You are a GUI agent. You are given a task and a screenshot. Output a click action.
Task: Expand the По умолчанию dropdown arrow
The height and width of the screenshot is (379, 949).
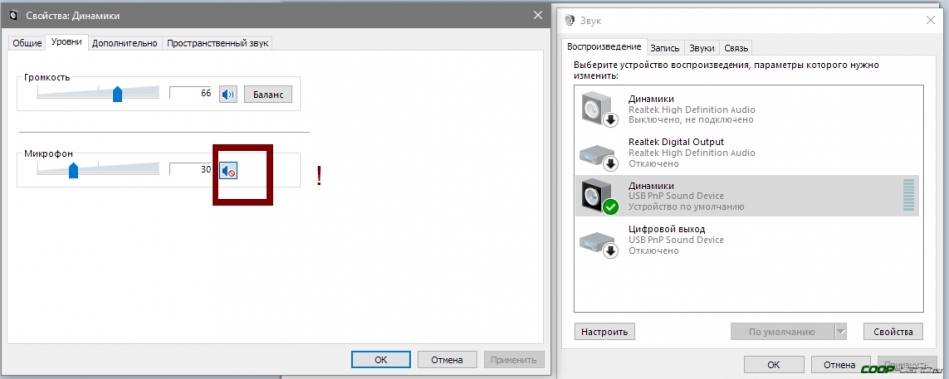tap(840, 332)
